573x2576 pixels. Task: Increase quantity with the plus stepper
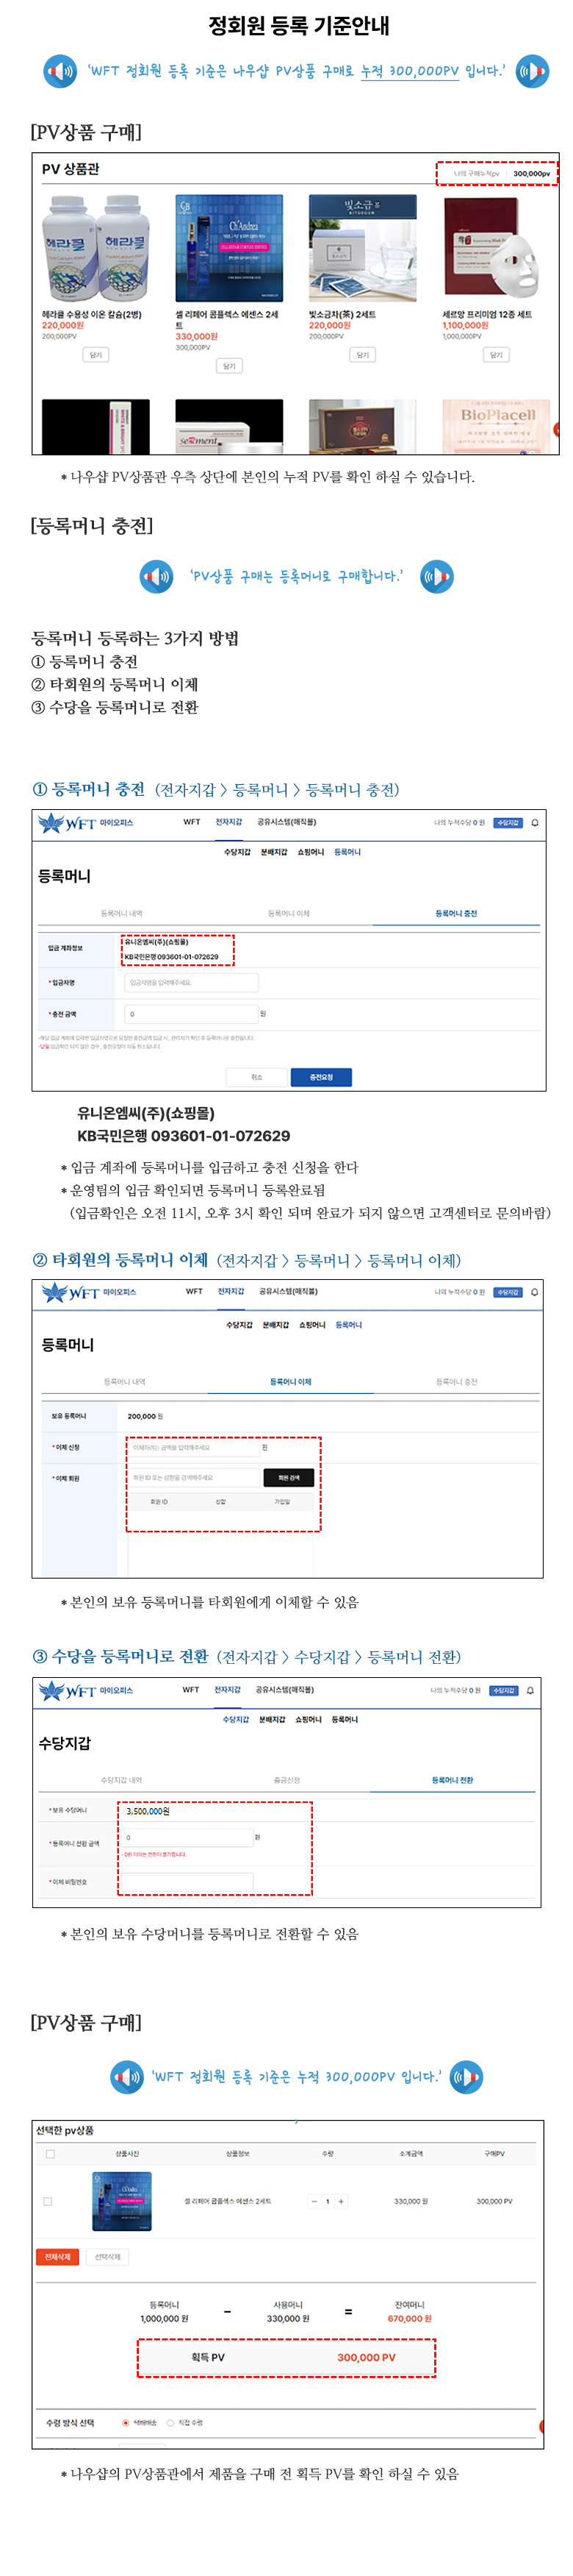tap(340, 2201)
